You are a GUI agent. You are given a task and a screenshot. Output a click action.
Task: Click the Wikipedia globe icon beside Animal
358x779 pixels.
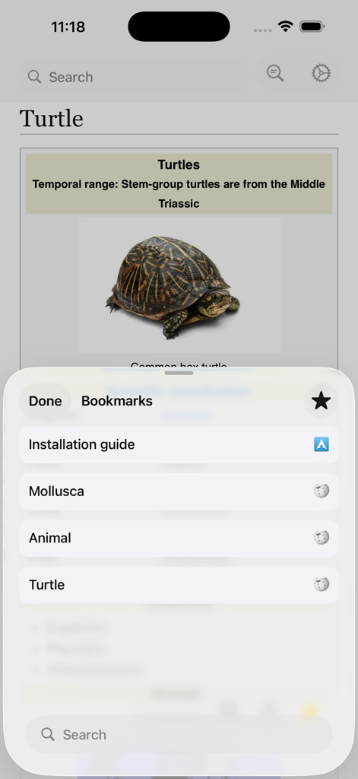pyautogui.click(x=322, y=538)
